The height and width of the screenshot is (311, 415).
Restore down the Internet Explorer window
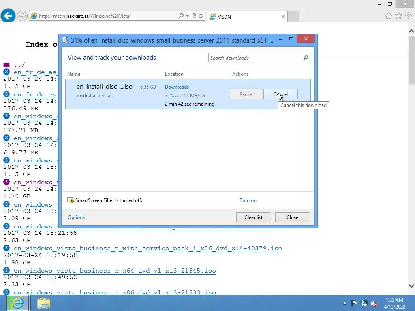point(389,4)
